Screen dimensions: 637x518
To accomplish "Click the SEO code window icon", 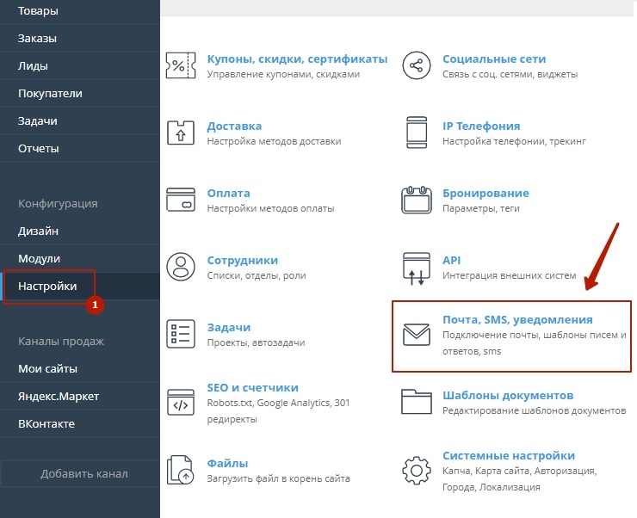I will [182, 403].
